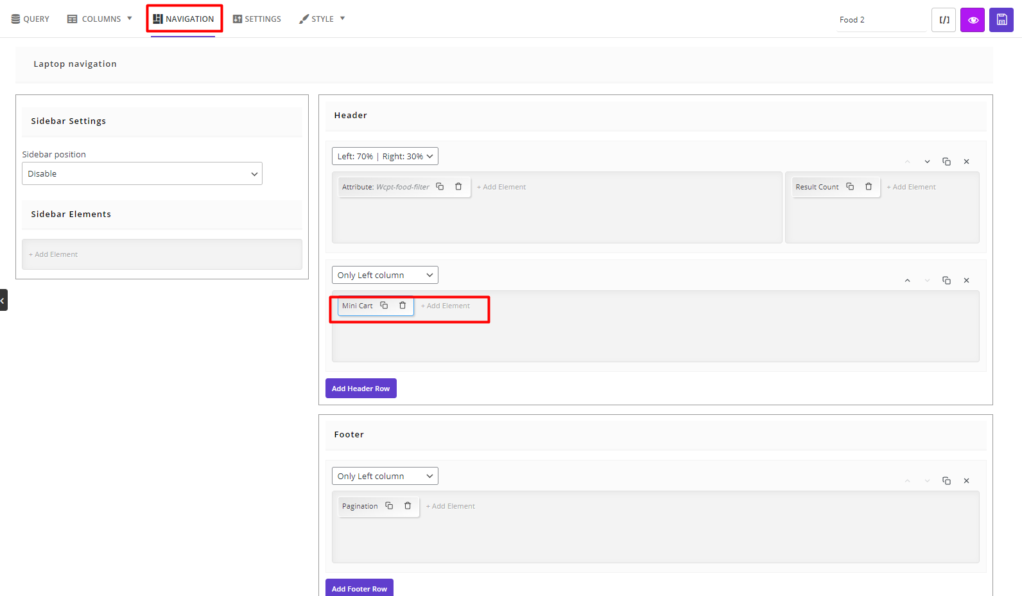The height and width of the screenshot is (596, 1022).
Task: Click the Add Footer Row button
Action: click(359, 588)
